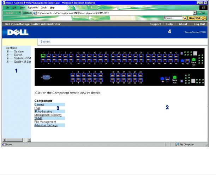Open Support link in Dell header

pos(155,24)
